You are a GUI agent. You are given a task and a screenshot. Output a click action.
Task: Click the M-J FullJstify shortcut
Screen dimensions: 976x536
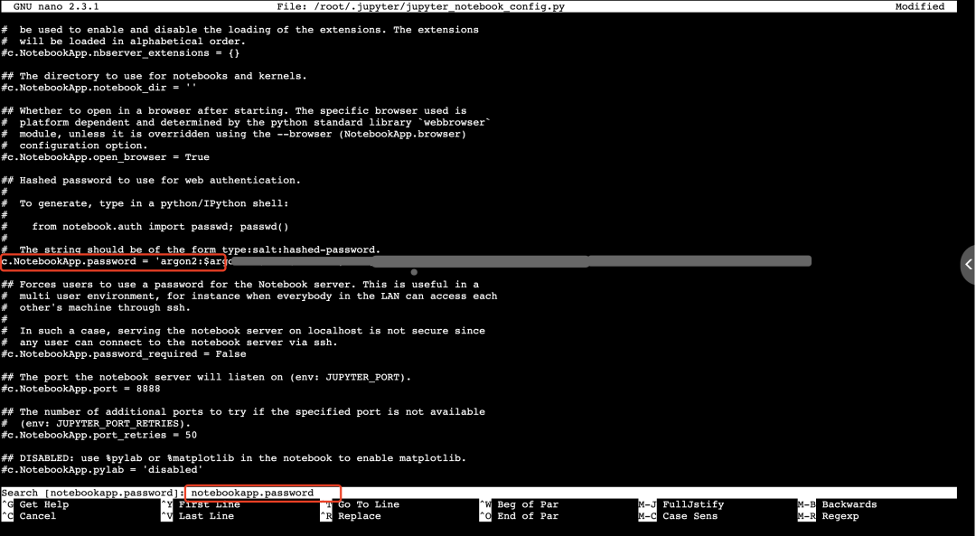681,504
